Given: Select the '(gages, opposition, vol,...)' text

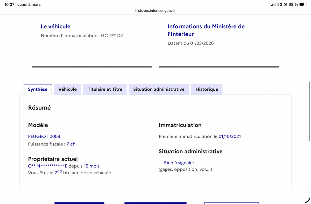Looking at the screenshot, I should [185, 169].
